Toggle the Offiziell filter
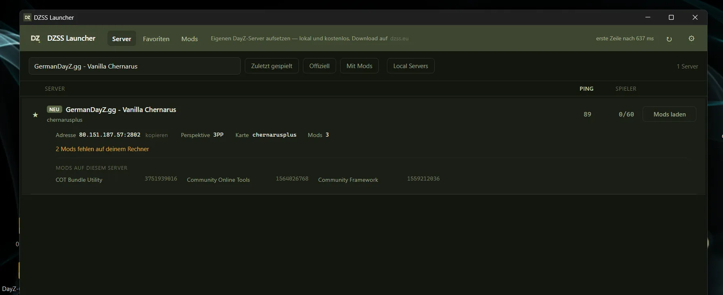 pos(319,66)
